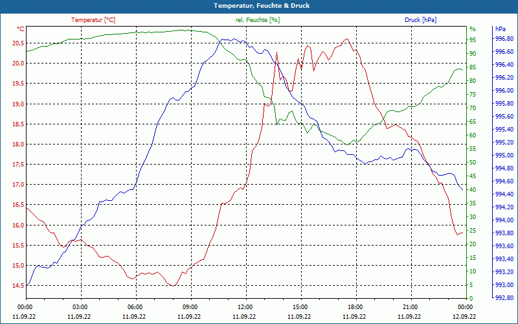Click the '18,5' temperature axis value
This screenshot has width=518, height=324.
(x=19, y=124)
